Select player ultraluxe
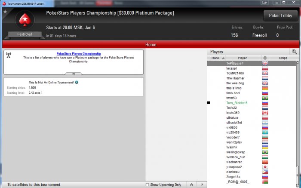Image resolution: width=301 pixels, height=188 pixels. (232, 118)
